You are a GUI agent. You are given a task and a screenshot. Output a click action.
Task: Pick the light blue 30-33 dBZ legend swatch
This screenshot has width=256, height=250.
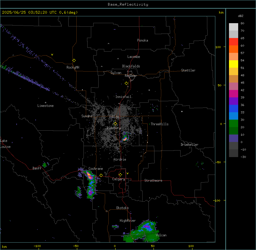[233, 116]
